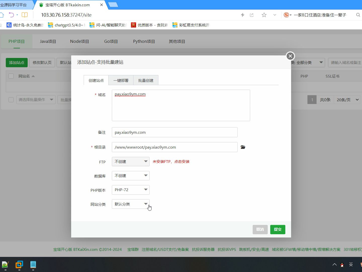362x272 pixels.
Task: Open the 注册域名/USDT支付/免备案 footer link
Action: point(165,249)
